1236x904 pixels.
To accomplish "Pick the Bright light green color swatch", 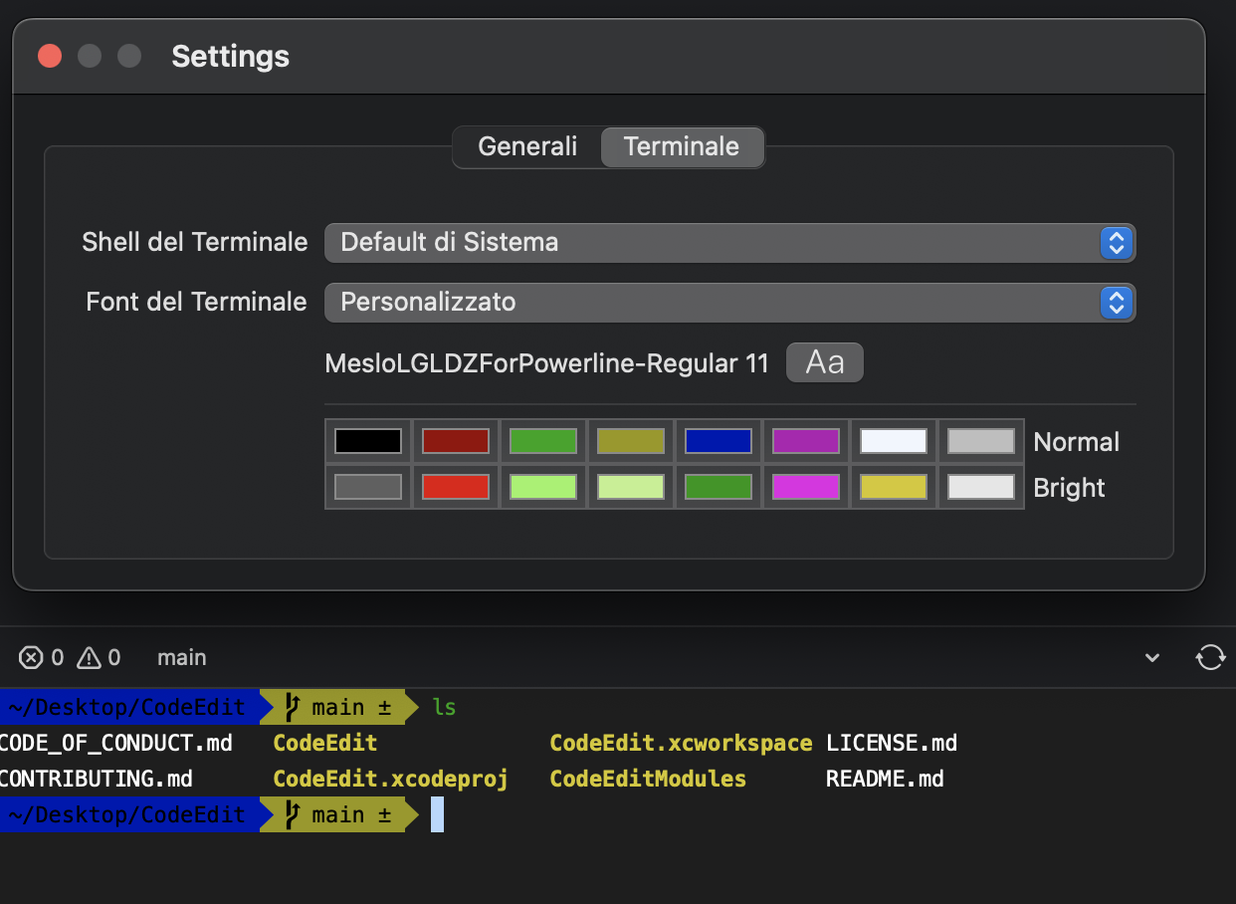I will 543,487.
